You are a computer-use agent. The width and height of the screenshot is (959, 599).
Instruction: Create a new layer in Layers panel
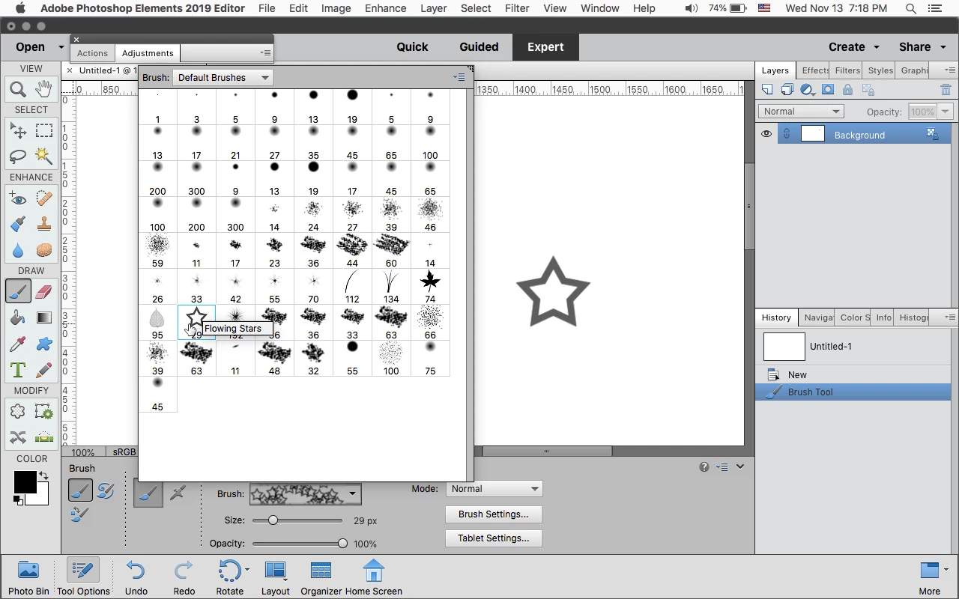pos(767,90)
